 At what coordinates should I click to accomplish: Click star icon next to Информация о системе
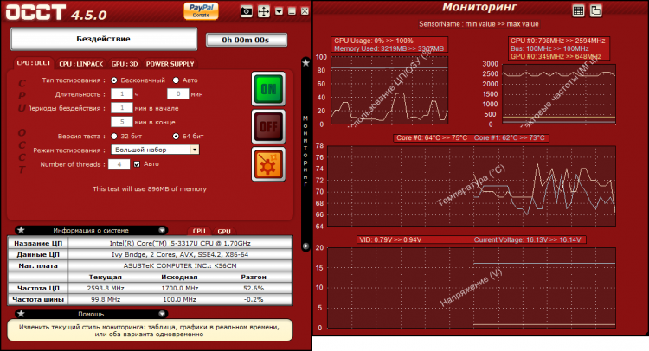pos(21,230)
